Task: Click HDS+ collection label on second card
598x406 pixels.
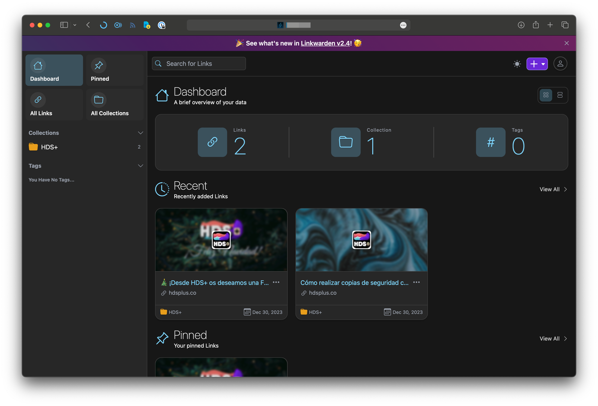Action: (x=311, y=312)
